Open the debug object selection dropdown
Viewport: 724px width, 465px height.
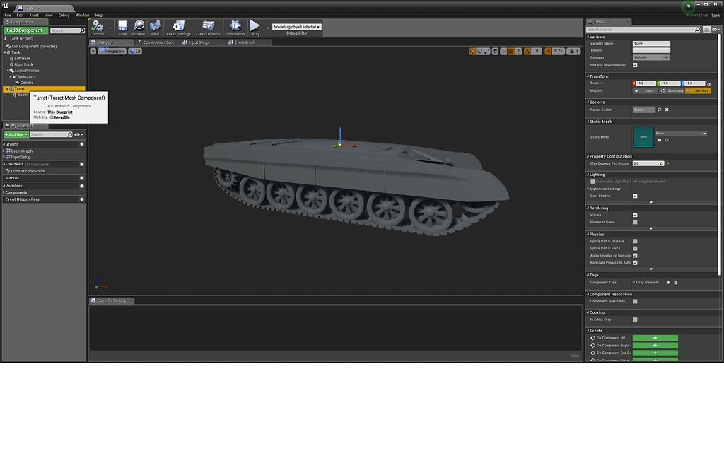coord(297,27)
